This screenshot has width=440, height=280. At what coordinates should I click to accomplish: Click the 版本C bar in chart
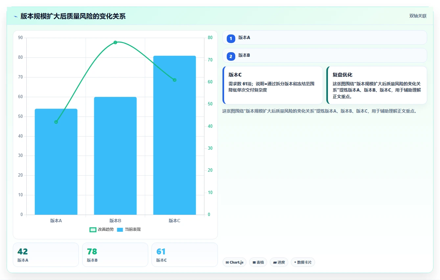tap(174, 135)
